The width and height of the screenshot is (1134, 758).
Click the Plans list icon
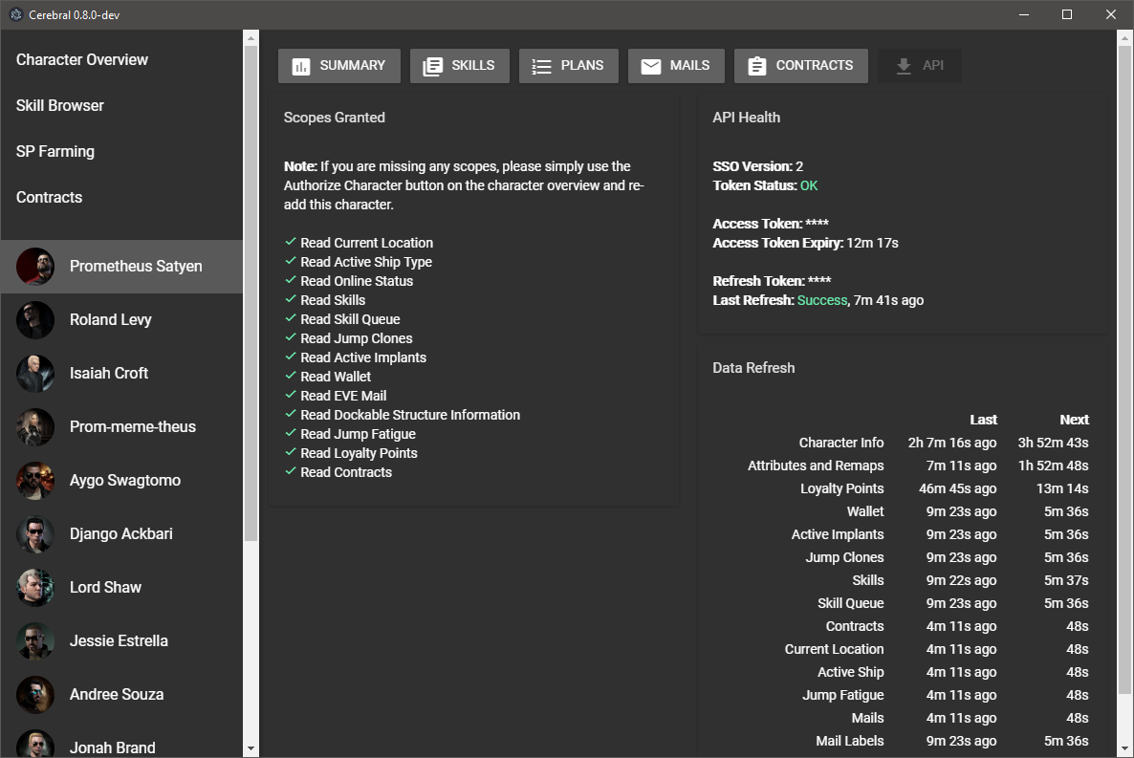coord(542,67)
